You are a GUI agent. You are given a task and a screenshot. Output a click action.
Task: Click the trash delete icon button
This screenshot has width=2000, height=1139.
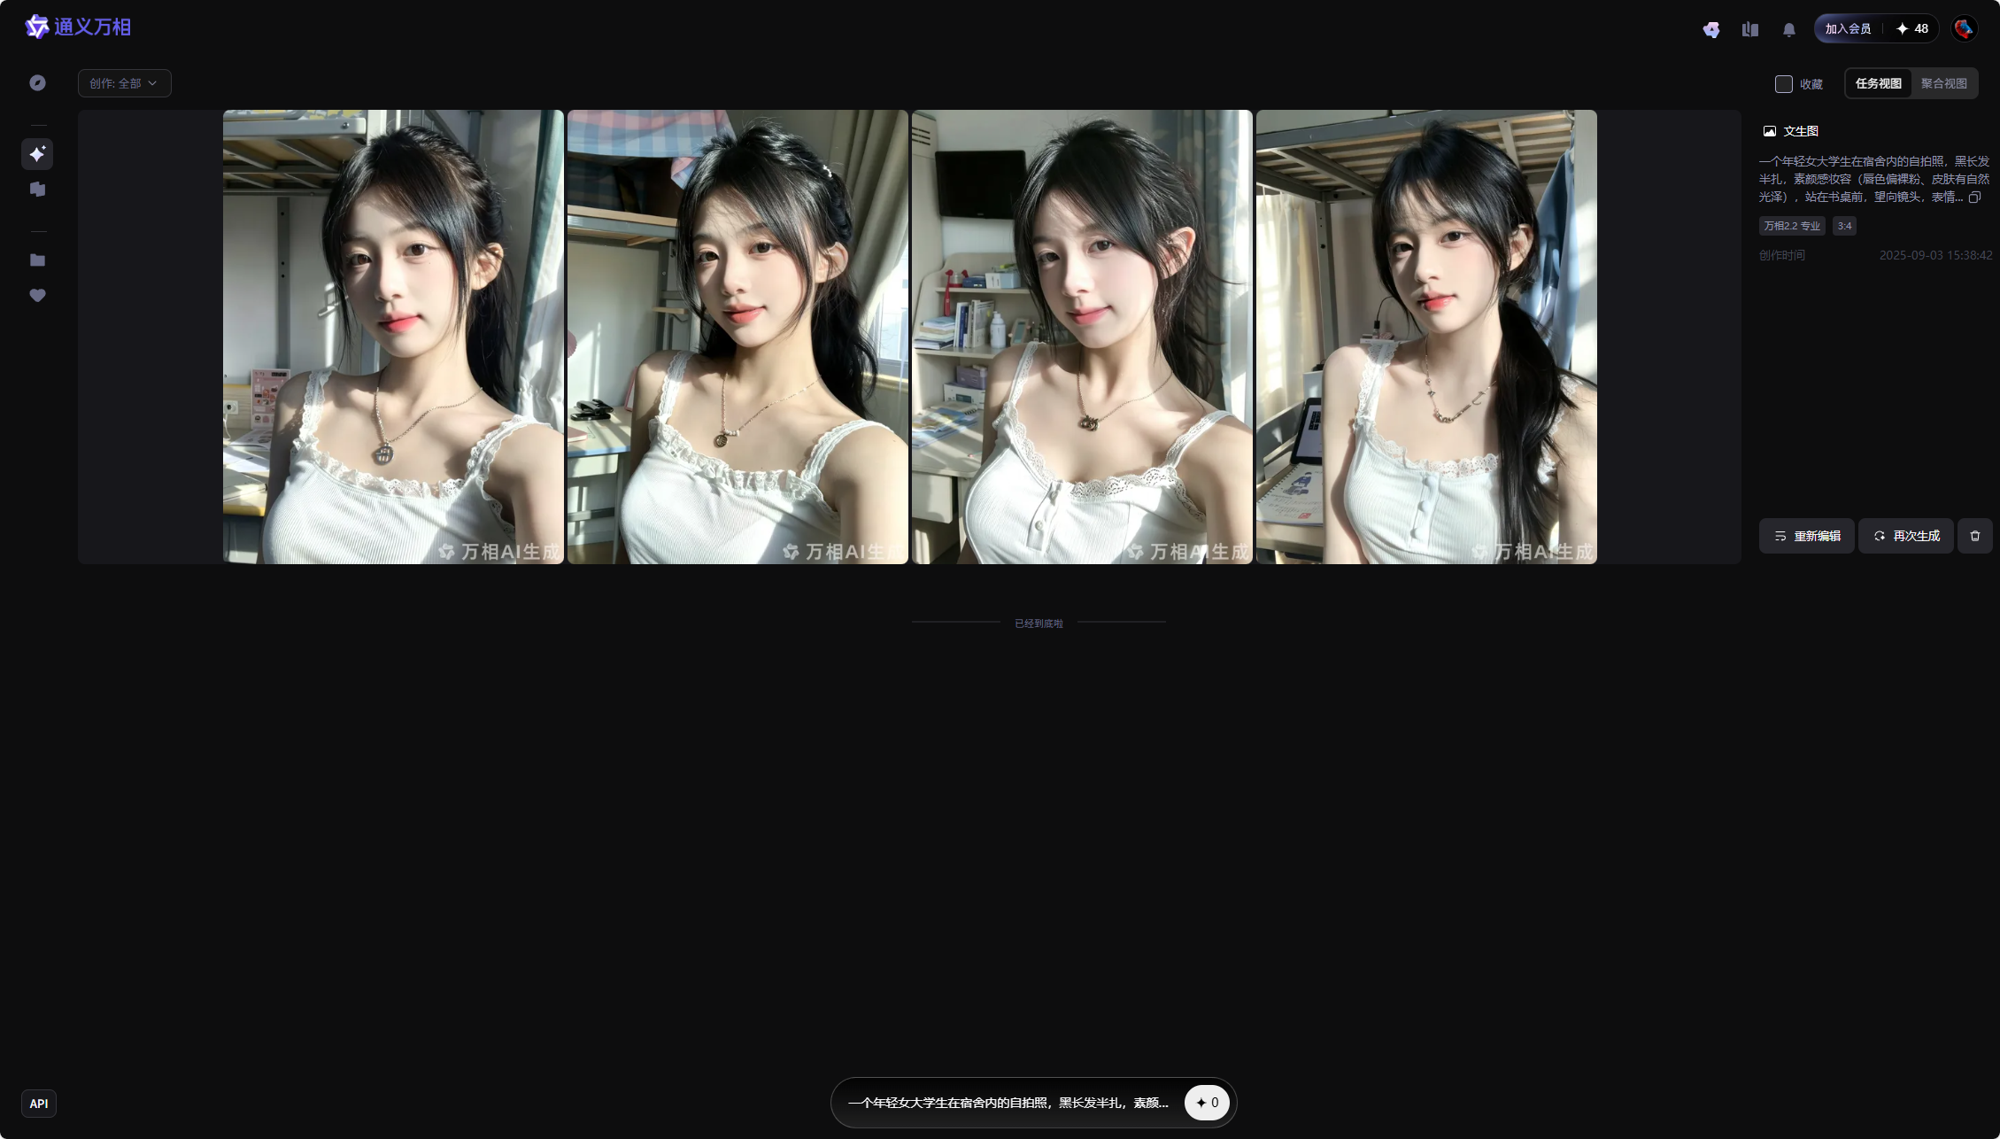(1974, 536)
